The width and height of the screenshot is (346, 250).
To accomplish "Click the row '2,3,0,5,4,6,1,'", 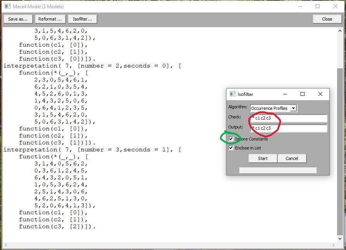I will (x=61, y=80).
